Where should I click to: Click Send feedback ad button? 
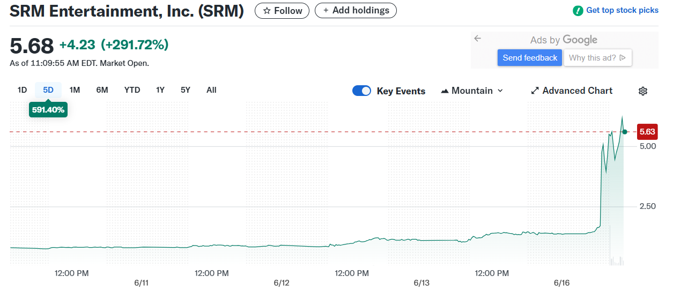tap(530, 58)
